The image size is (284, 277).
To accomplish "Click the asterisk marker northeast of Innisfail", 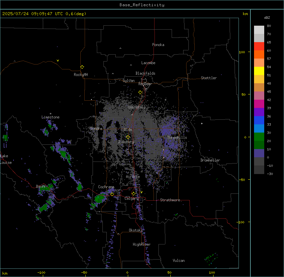I will coord(165,100).
